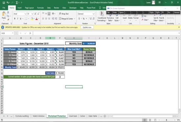Open the Name Box dropdown arrow

click(x=13, y=33)
